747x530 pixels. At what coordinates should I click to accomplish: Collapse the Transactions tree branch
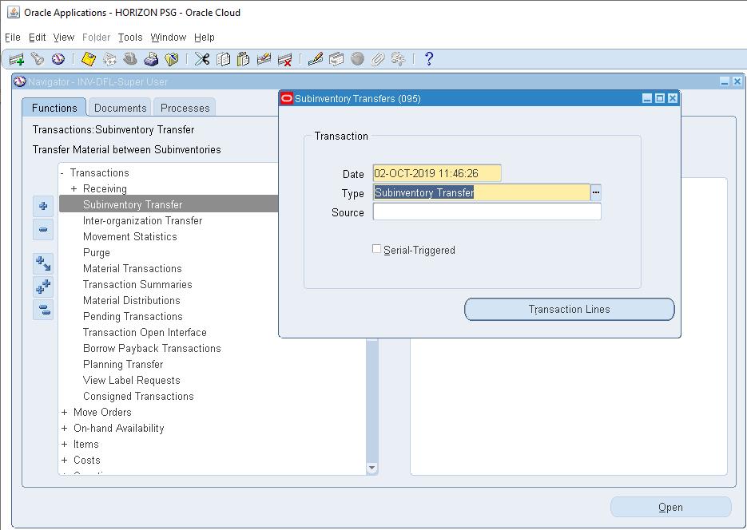(62, 172)
